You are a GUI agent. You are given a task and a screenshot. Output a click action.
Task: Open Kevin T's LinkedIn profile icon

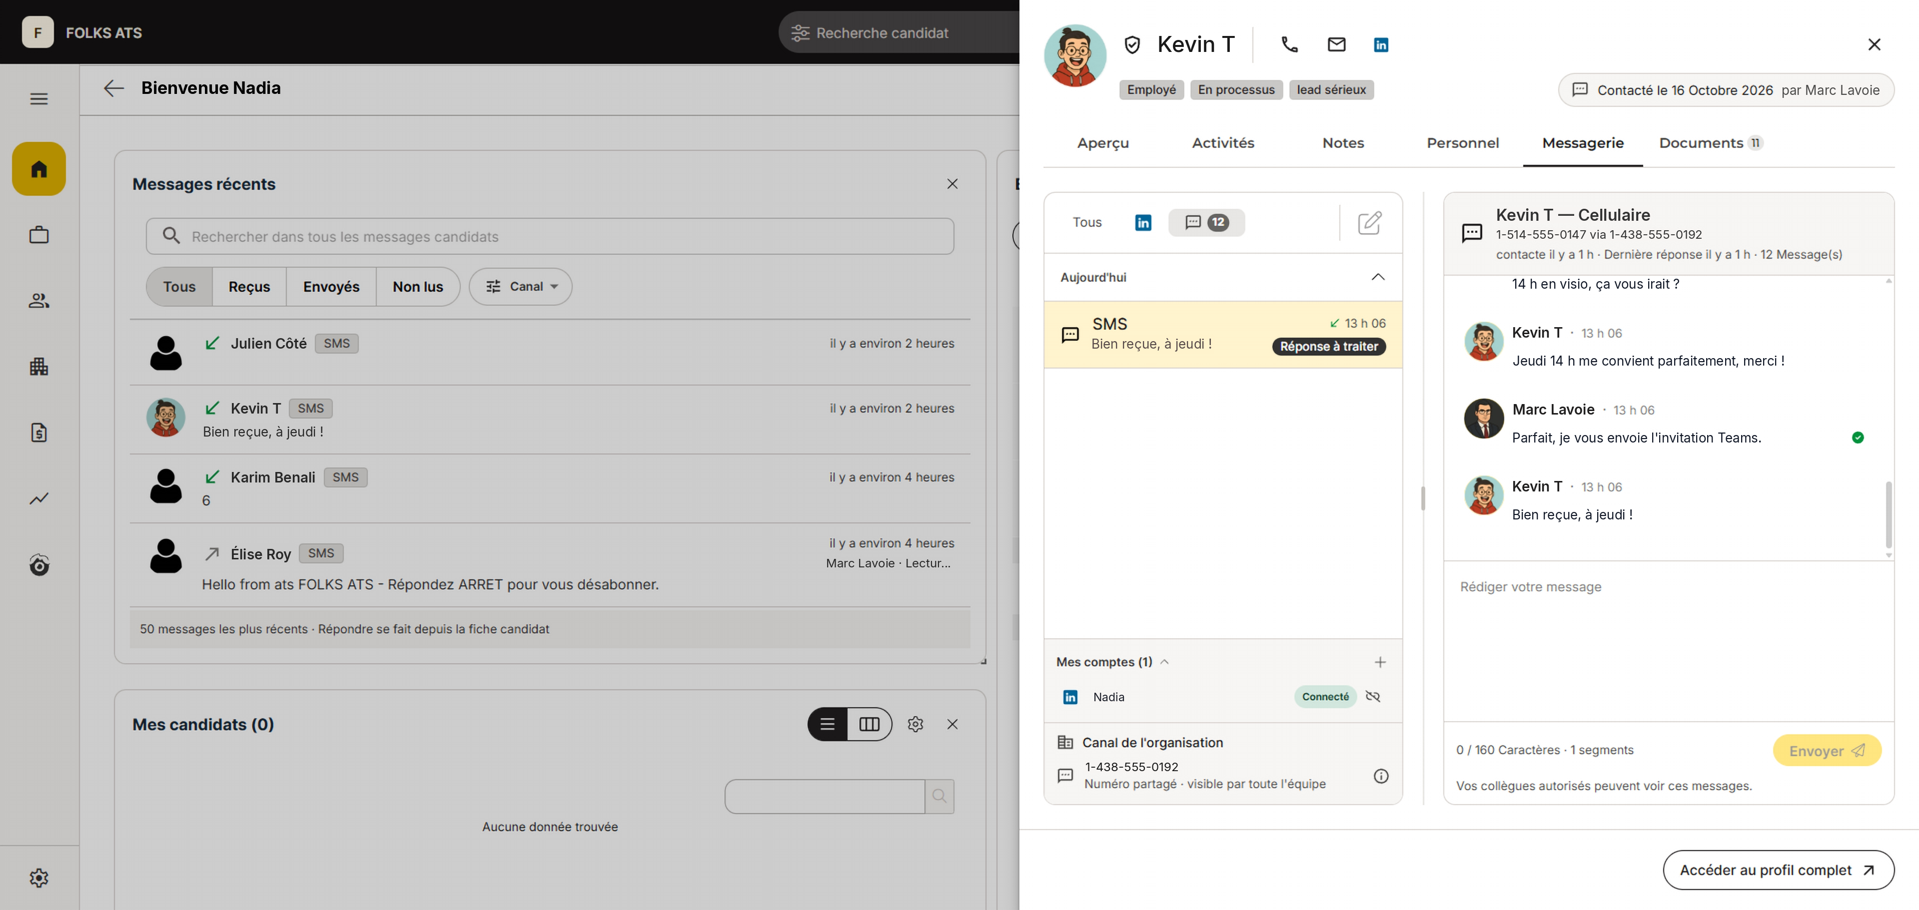click(1380, 44)
